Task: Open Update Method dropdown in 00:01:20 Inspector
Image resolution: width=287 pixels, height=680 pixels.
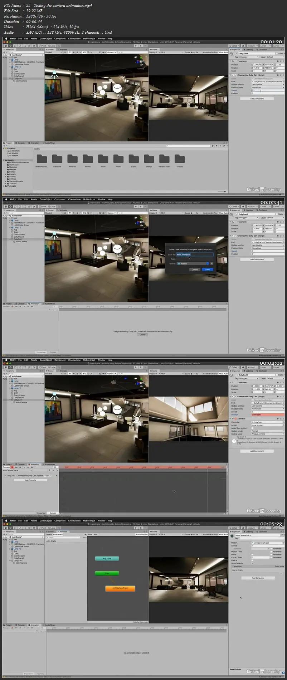Action: tap(268, 84)
